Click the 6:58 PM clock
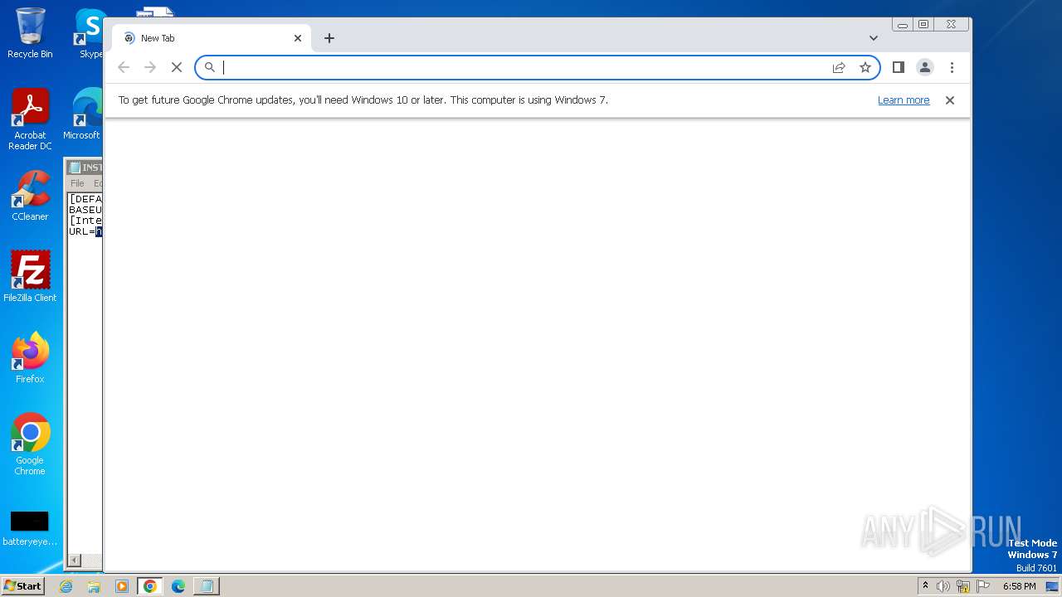This screenshot has height=597, width=1062. click(x=1019, y=586)
